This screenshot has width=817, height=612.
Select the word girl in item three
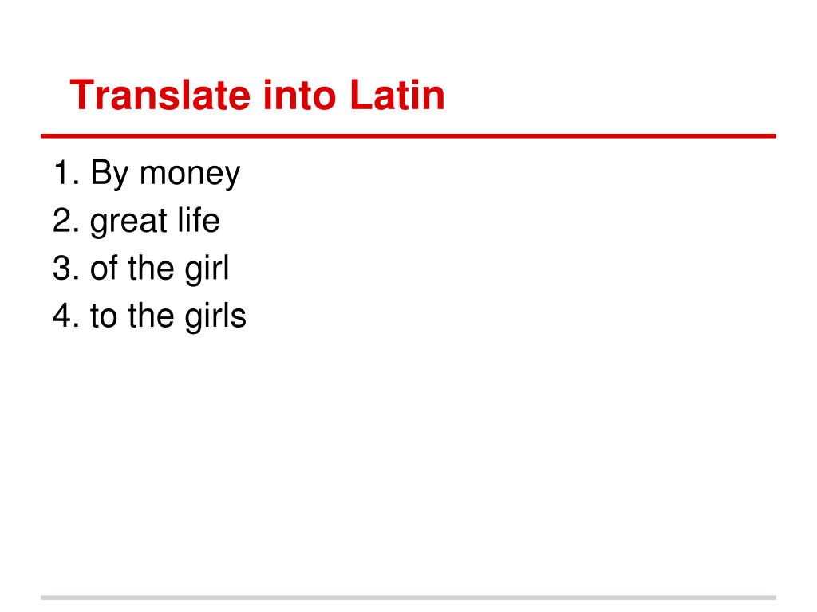[x=207, y=269]
